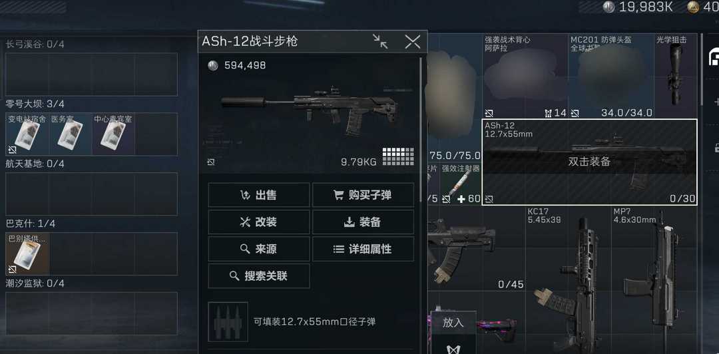This screenshot has width=719, height=354.
Task: Click 搜索关联 related search button
Action: 258,276
